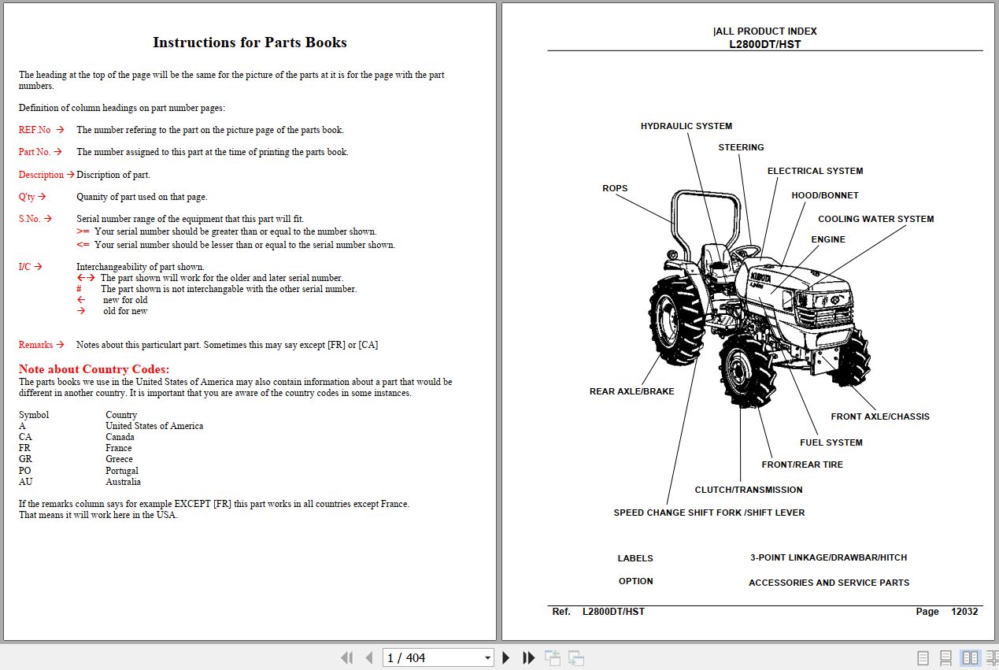Click the 'France' country entry

click(x=119, y=448)
